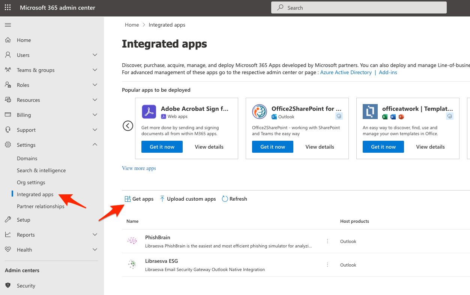Expand the Reports menu chevron
Viewport: 470px width, 295px height.
coord(95,235)
